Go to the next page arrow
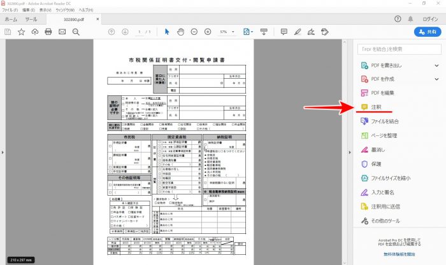Viewport: 446px width, 265px height. pos(125,32)
